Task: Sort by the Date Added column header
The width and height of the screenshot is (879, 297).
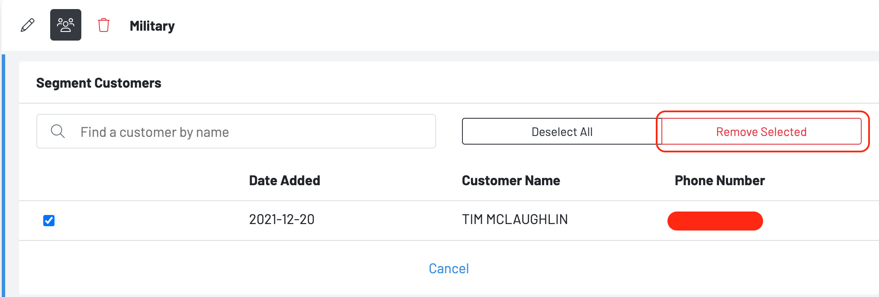Action: 284,180
